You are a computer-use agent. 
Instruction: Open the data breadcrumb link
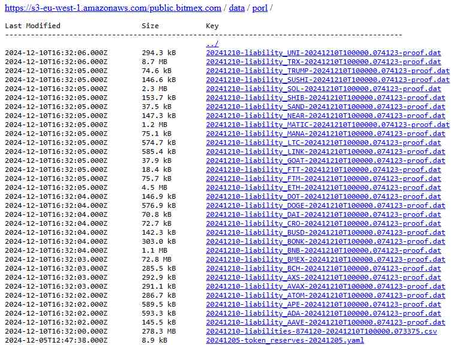pyautogui.click(x=236, y=8)
